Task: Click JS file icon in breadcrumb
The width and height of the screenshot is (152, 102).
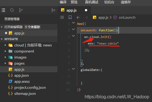Action: pyautogui.click(x=95, y=17)
